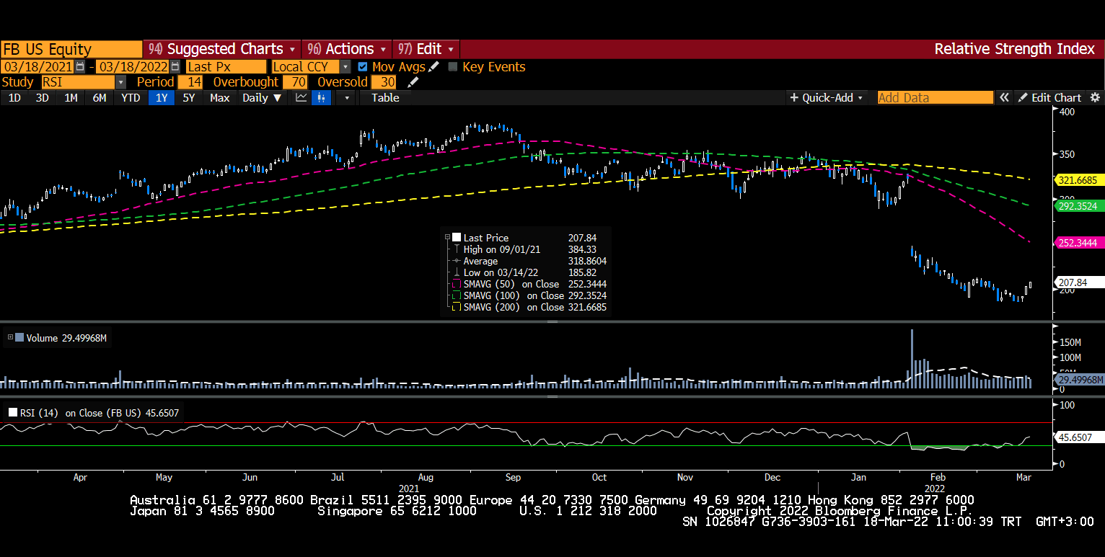Toggle the Mov Avgs checkbox
The width and height of the screenshot is (1105, 557).
(363, 66)
